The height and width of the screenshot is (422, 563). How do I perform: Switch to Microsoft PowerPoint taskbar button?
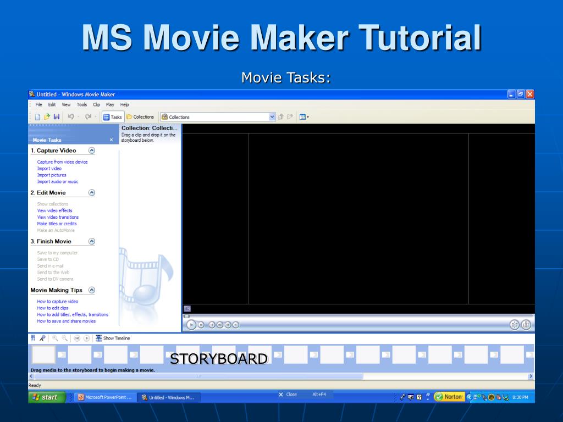(x=105, y=397)
